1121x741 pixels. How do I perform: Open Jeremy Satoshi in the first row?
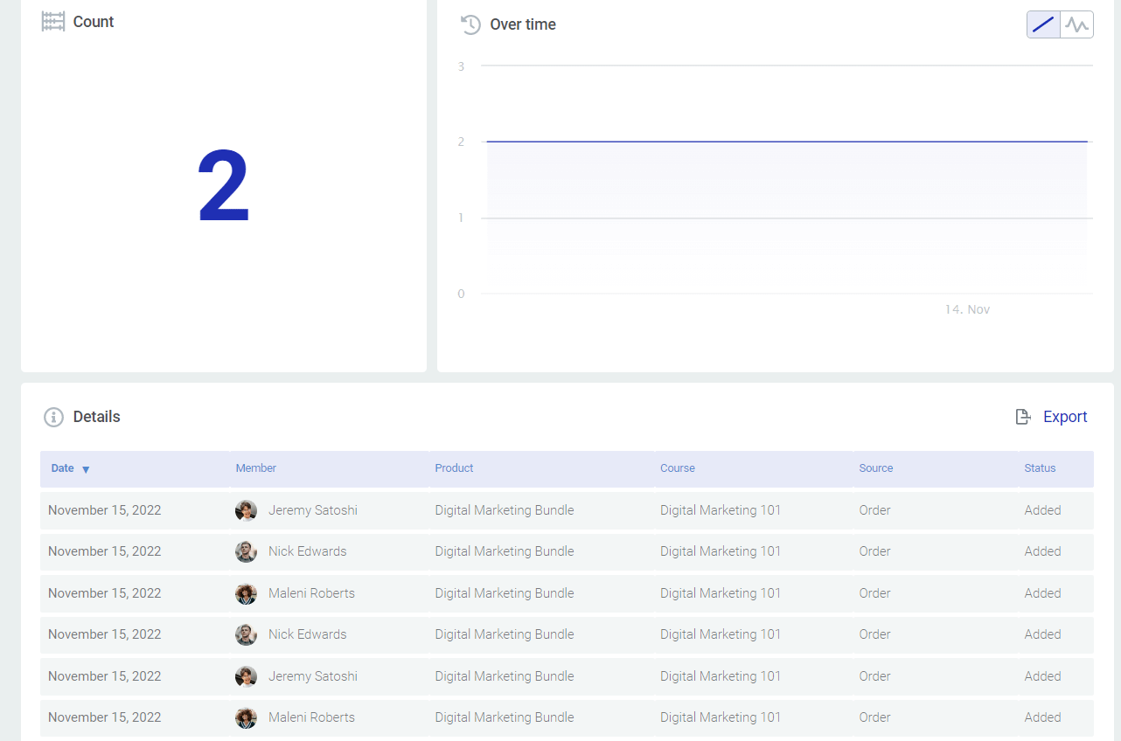coord(313,510)
